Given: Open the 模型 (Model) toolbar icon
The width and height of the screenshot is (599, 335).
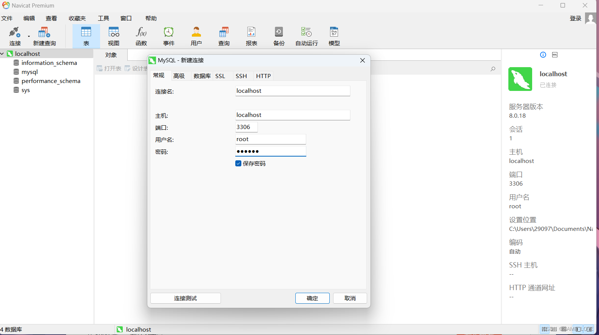Looking at the screenshot, I should coord(334,36).
